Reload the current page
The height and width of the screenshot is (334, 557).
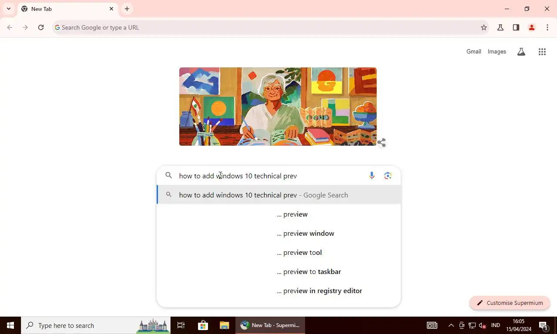pyautogui.click(x=41, y=27)
